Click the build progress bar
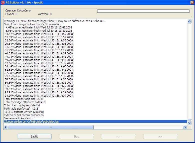Image resolution: width=195 pixels, height=143 pixels. pos(143,11)
